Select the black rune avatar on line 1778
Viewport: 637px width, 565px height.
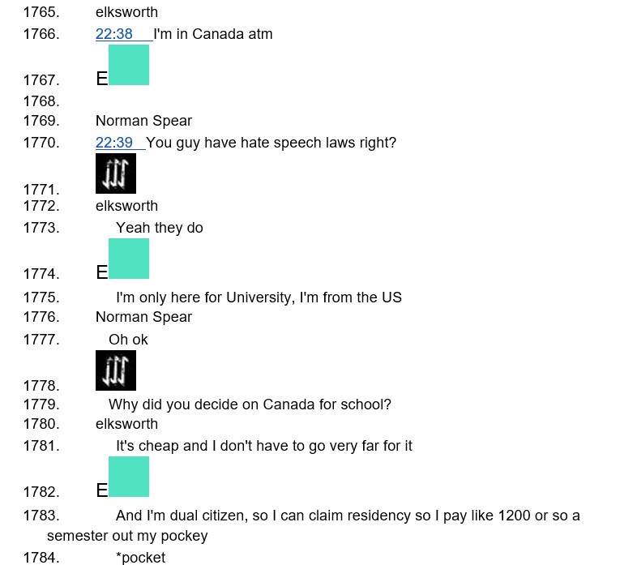[x=116, y=370]
